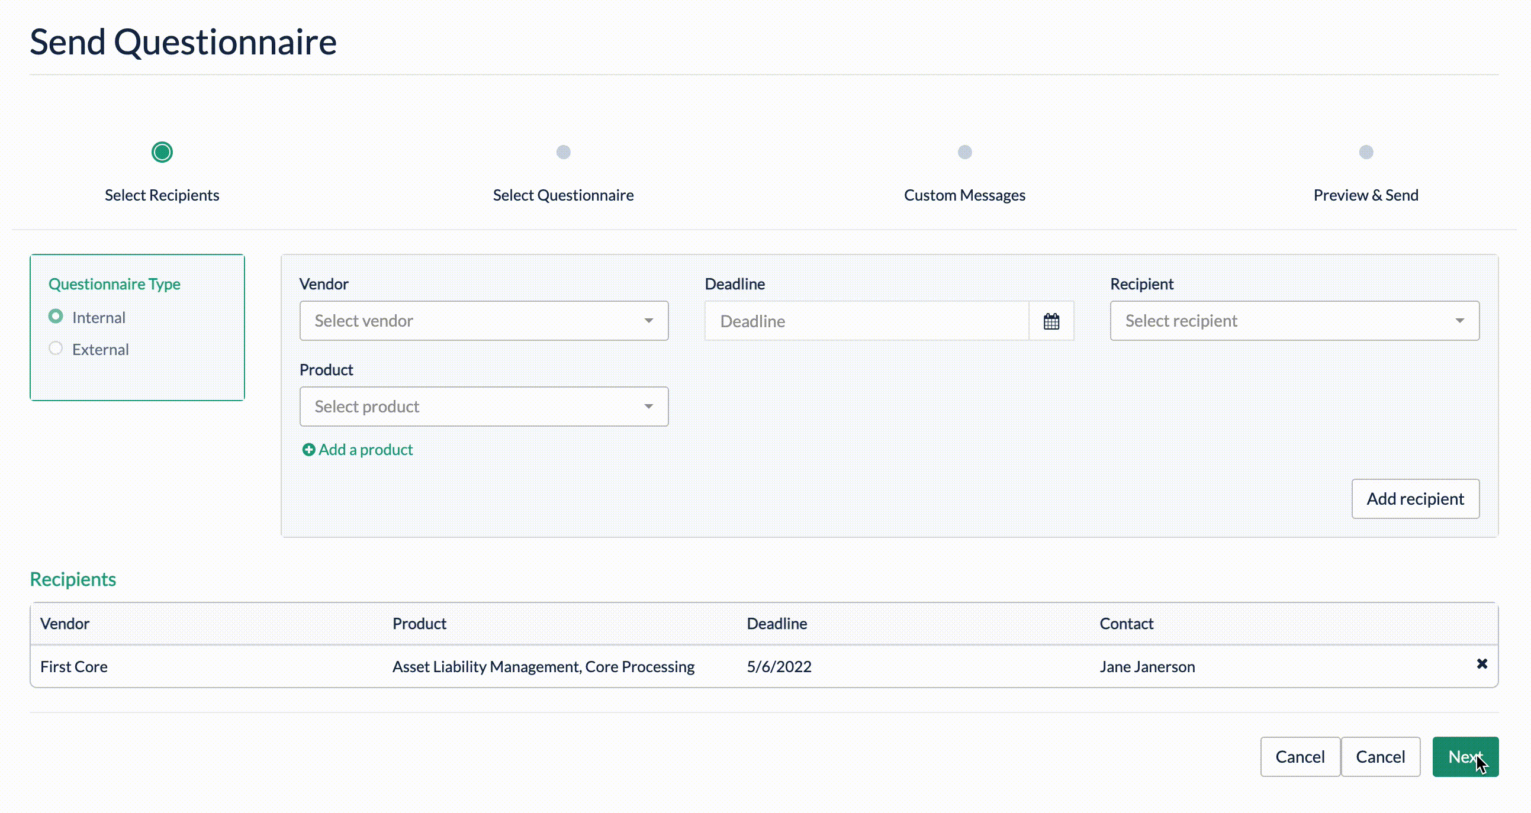1531x813 pixels.
Task: Go to the Custom Messages step
Action: pyautogui.click(x=964, y=195)
